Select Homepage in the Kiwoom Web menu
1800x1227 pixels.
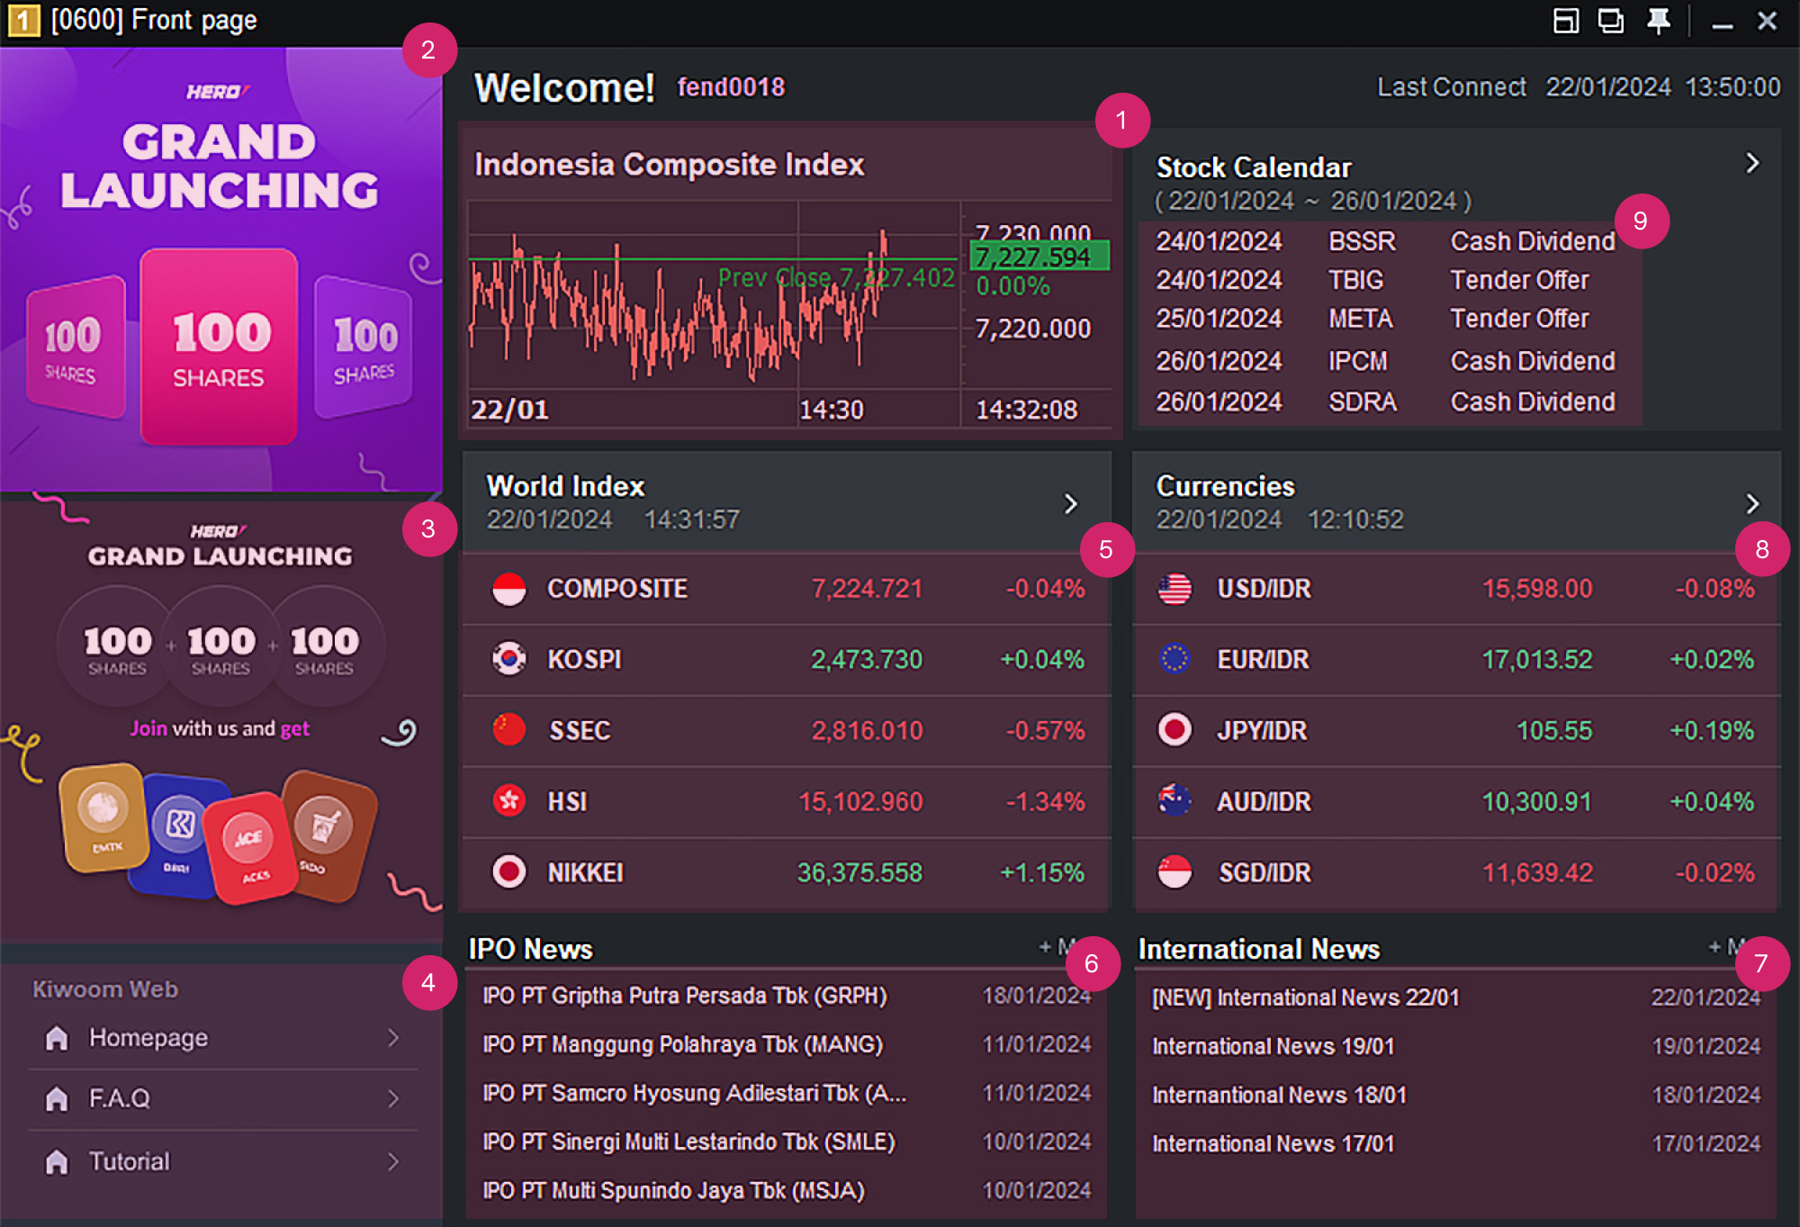click(x=148, y=1037)
